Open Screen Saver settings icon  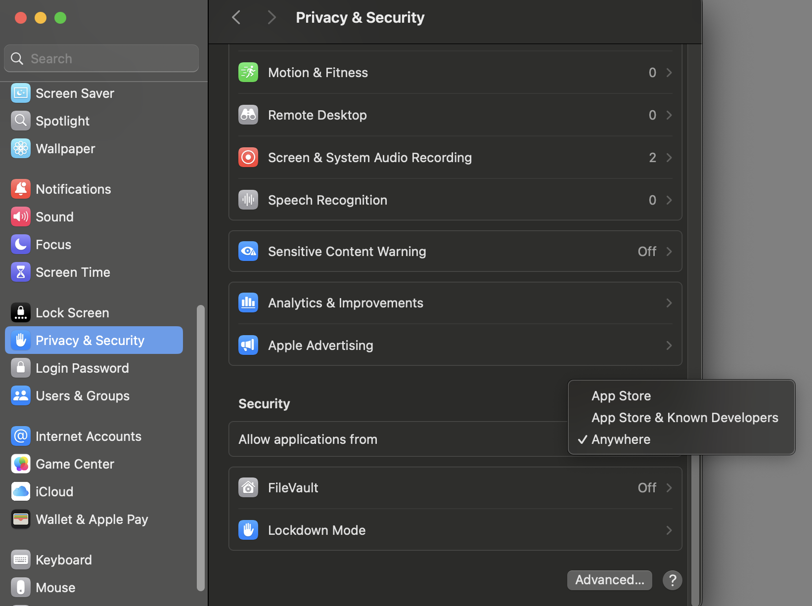click(x=21, y=93)
